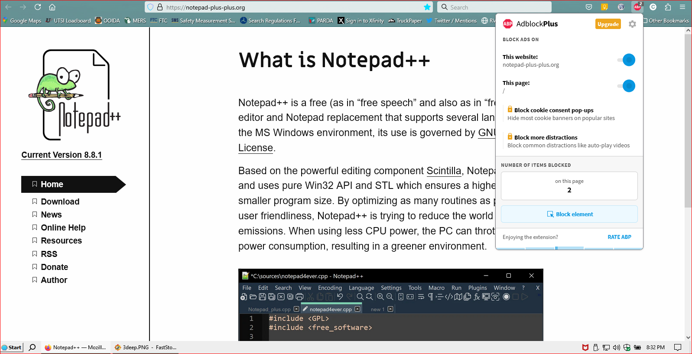The image size is (692, 354).
Task: Toggle ad blocking for this website
Action: point(626,60)
